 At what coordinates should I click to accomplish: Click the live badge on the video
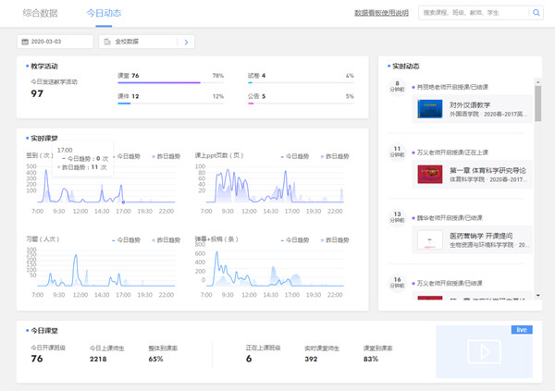point(522,330)
